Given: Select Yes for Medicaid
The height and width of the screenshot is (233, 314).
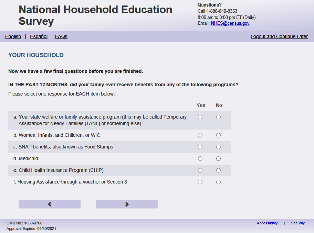Looking at the screenshot, I should [x=200, y=159].
